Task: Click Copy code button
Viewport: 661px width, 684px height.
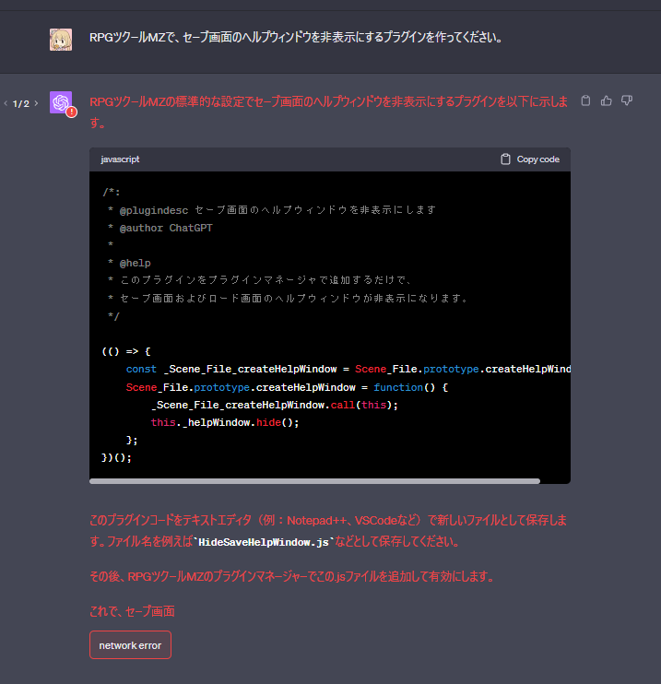Action: 530,159
